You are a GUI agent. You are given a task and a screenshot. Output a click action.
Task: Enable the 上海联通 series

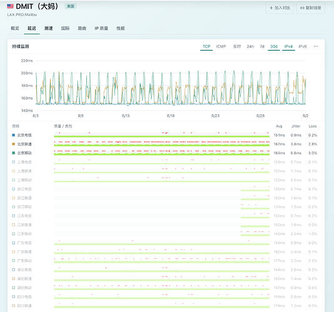[13, 171]
